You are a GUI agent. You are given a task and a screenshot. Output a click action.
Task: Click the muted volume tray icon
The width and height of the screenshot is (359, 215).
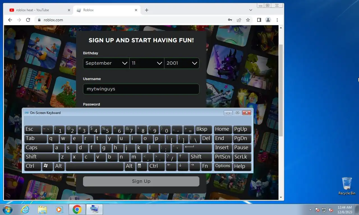pyautogui.click(x=331, y=210)
